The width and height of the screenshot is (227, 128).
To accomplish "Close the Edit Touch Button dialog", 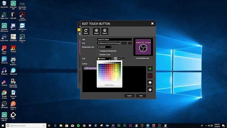I will tap(152, 23).
